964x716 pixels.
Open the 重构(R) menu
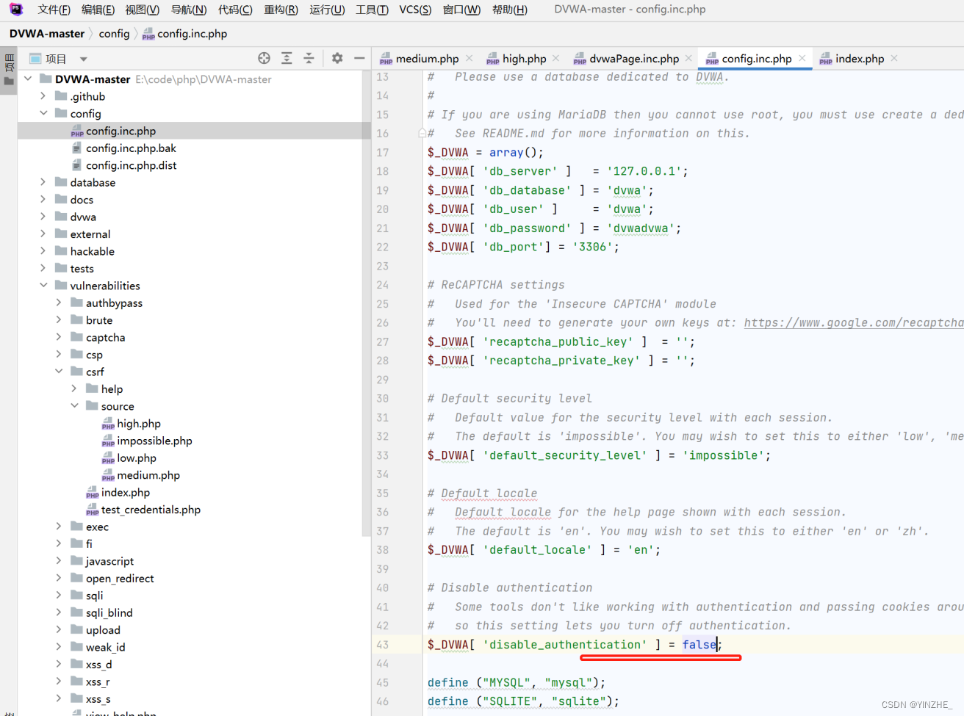(x=281, y=10)
